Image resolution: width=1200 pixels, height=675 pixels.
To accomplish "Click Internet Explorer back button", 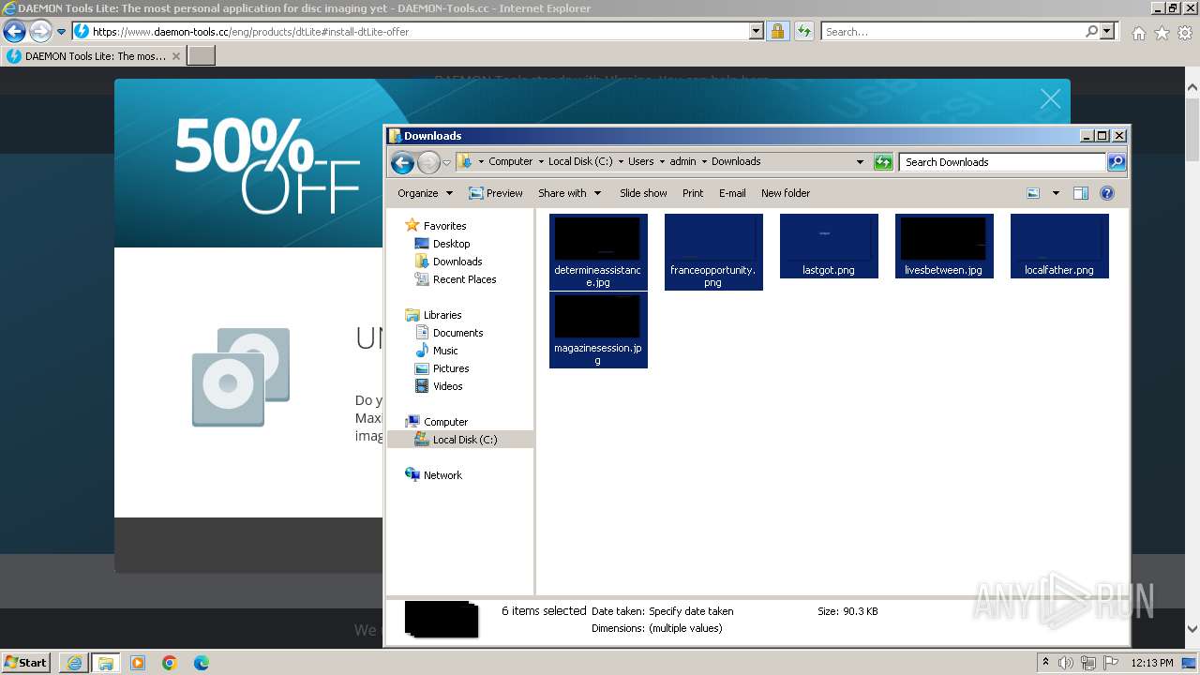I will (14, 31).
